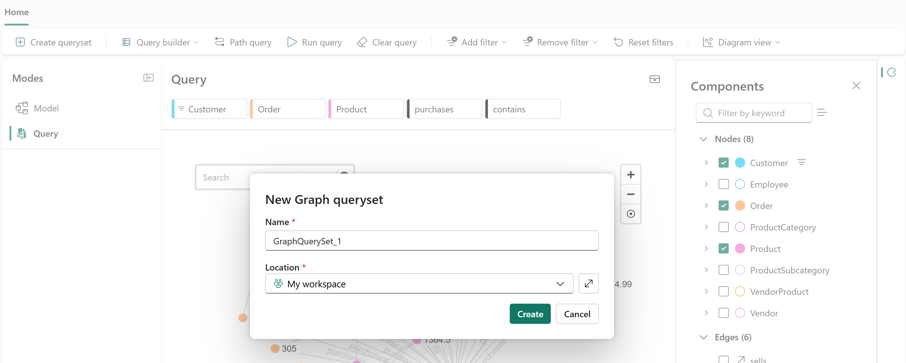Click the puzzle icon on the right rail

coord(891,72)
